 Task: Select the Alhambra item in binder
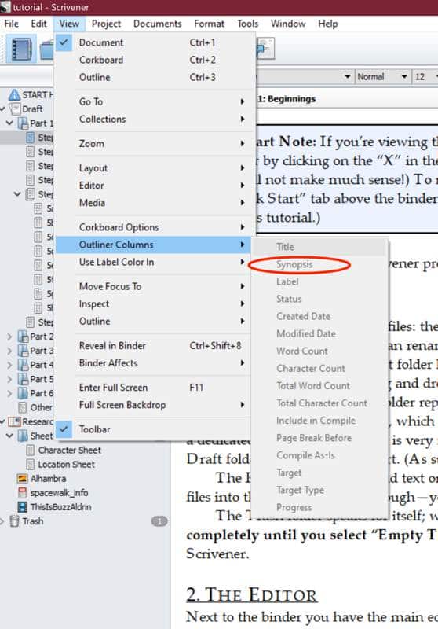pyautogui.click(x=85, y=479)
